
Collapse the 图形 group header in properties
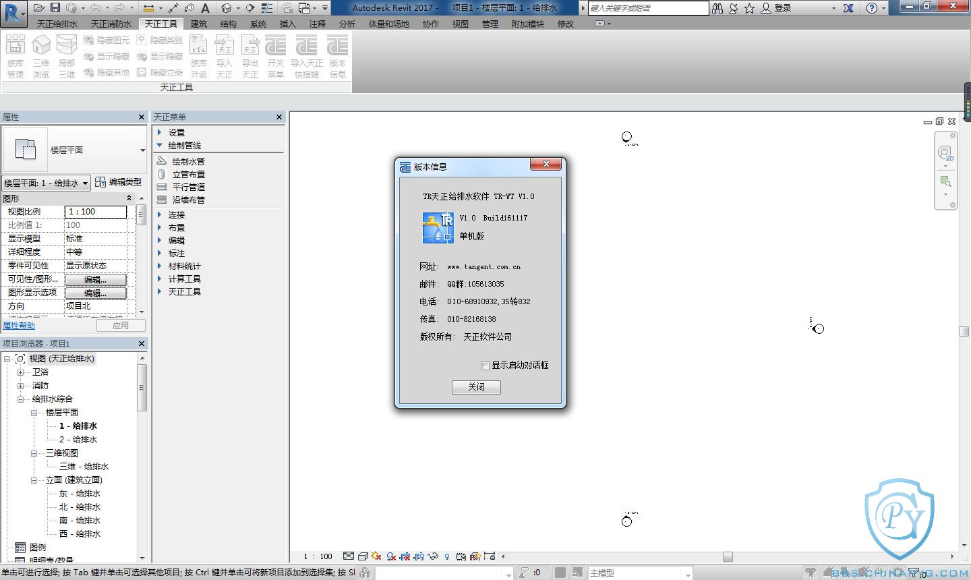pos(129,198)
